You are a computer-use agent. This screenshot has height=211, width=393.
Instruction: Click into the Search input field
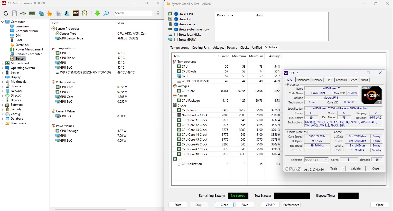(133, 13)
